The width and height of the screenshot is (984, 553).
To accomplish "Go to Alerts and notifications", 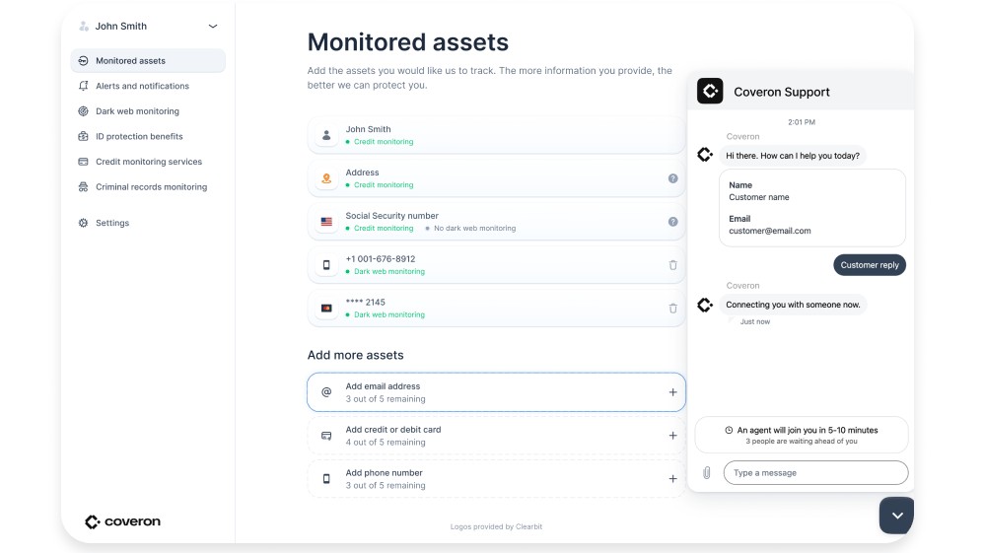I will pos(142,86).
